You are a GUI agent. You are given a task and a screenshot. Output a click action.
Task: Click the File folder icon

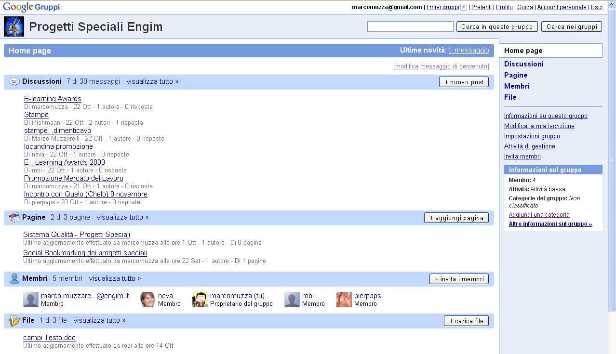click(x=14, y=321)
